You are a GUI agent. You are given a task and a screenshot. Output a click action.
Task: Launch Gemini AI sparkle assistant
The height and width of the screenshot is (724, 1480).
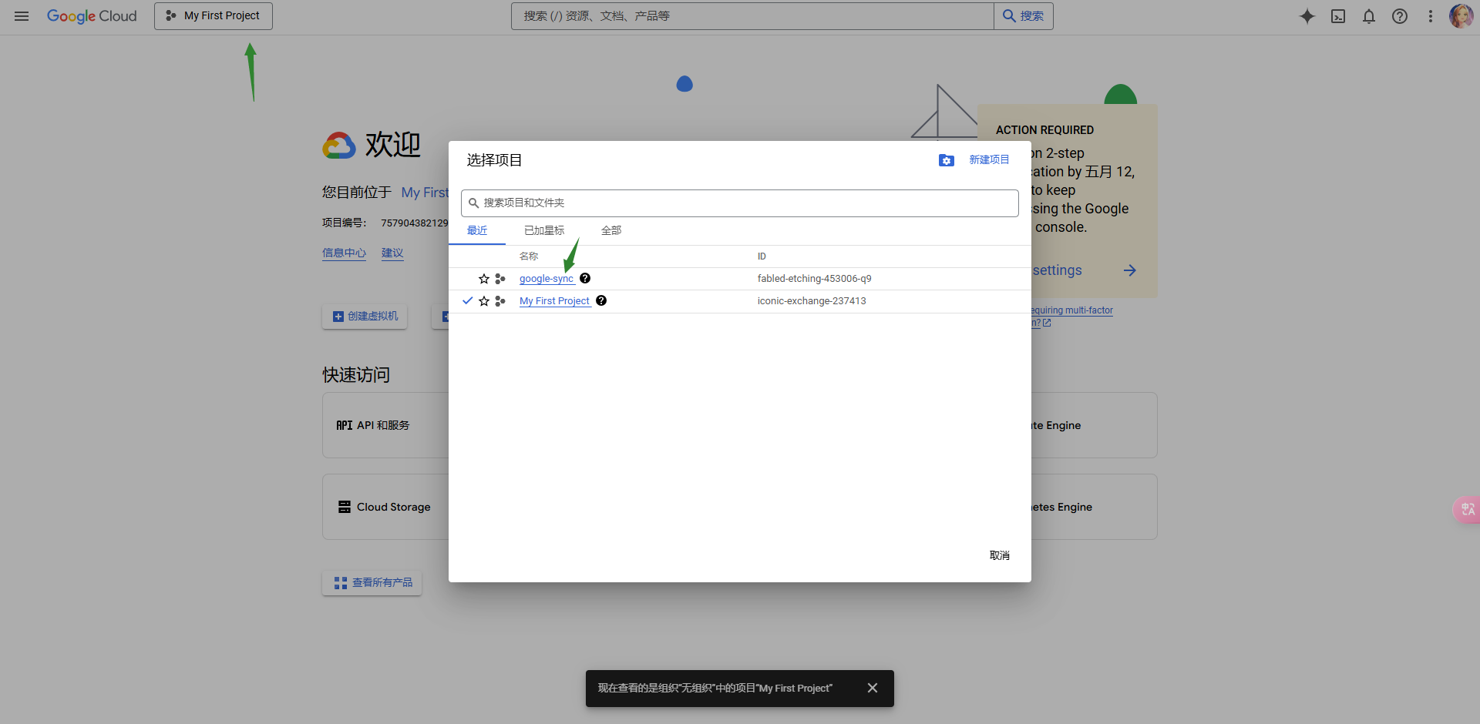point(1307,16)
